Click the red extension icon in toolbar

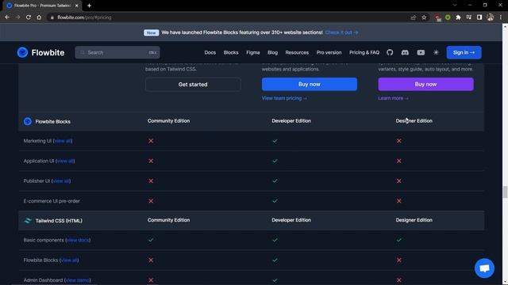click(437, 17)
